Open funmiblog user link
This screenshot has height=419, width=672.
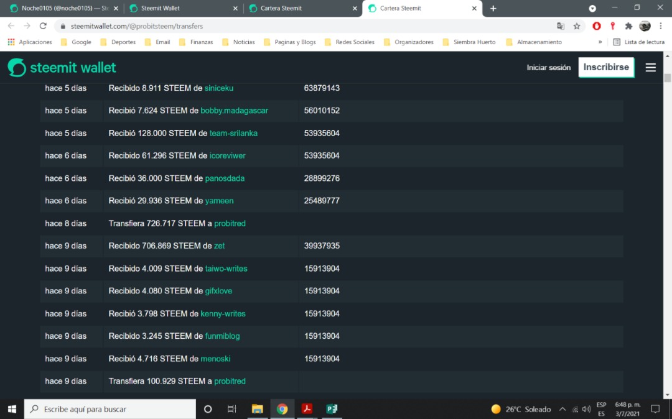(x=222, y=336)
